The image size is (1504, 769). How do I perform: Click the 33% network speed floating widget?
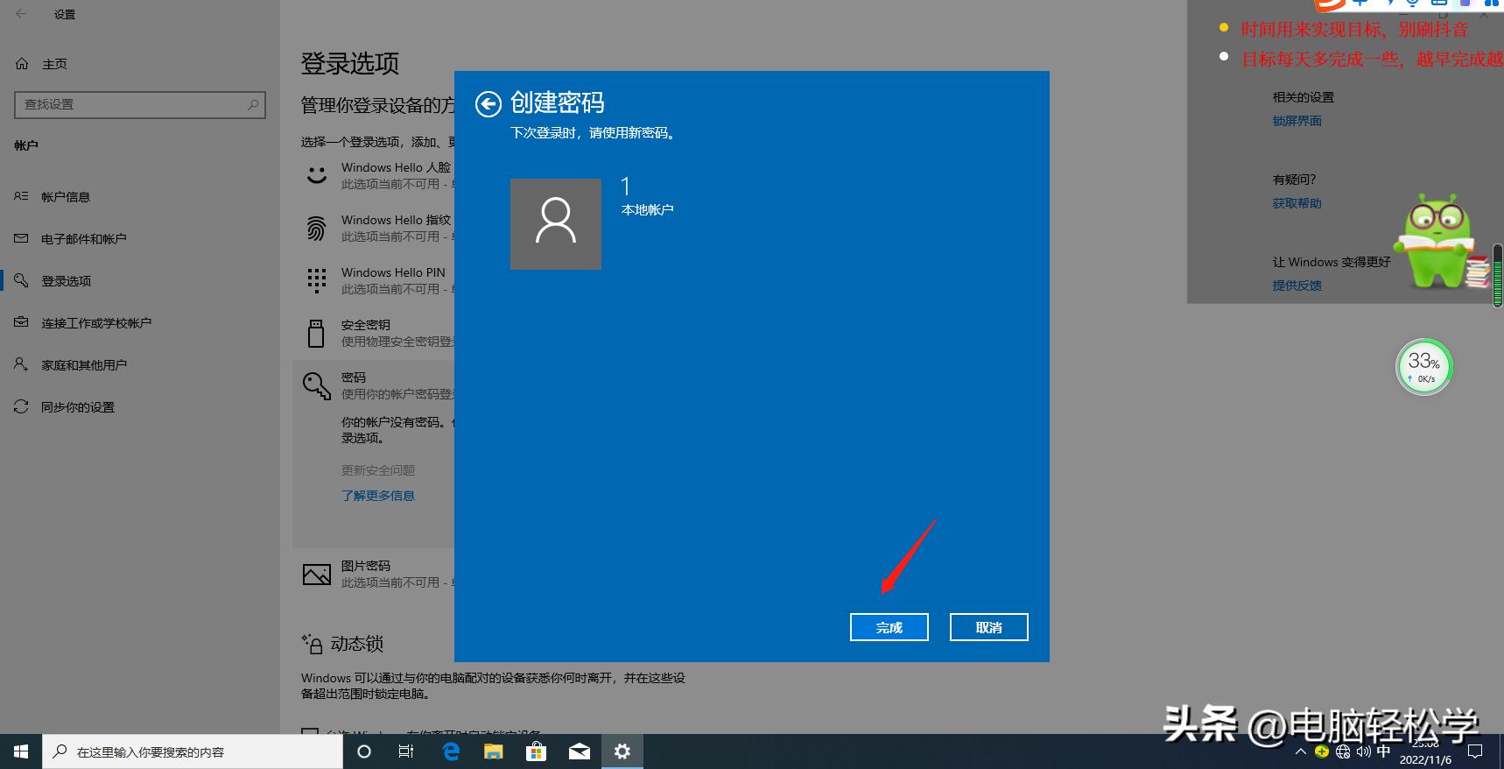click(1424, 367)
